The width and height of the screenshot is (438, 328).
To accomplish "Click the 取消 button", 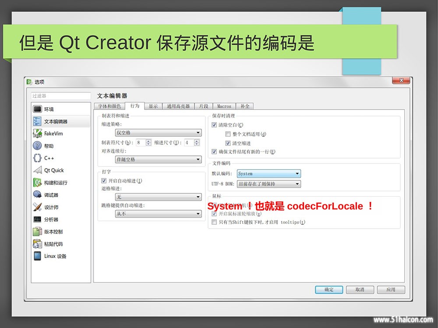I will 360,290.
